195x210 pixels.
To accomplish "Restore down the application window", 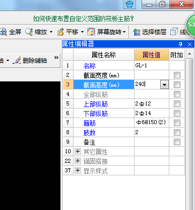I will (162, 4).
